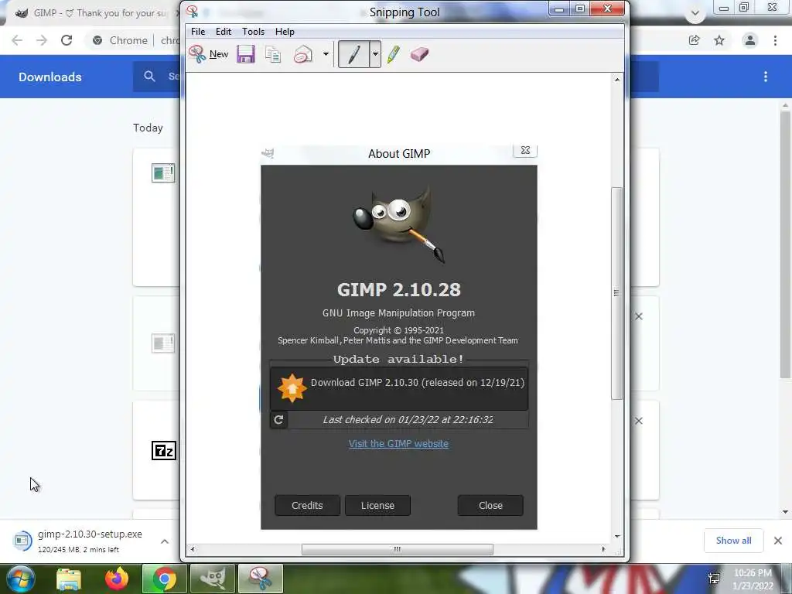Open the Chrome profile avatar icon
The image size is (792, 594).
point(750,40)
